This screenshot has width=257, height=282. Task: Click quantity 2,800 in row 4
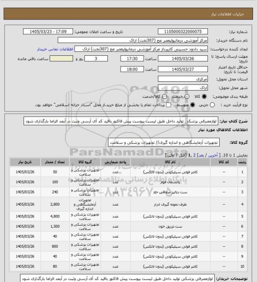point(55,204)
